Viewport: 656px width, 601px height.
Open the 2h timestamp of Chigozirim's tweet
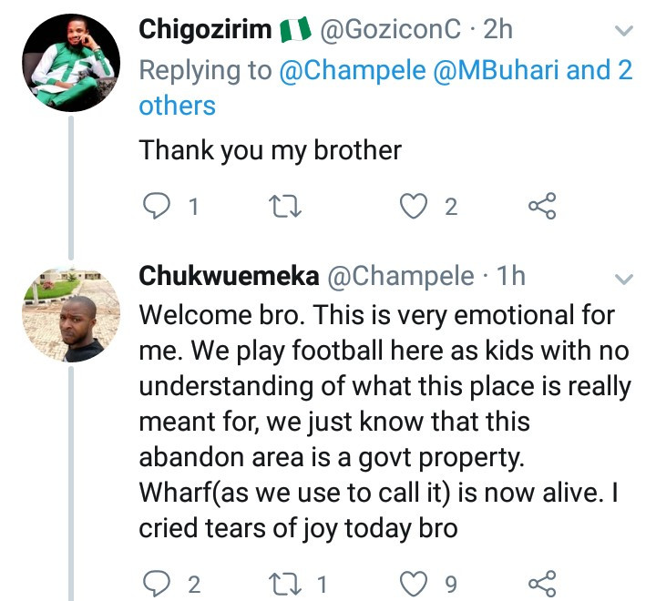[497, 29]
